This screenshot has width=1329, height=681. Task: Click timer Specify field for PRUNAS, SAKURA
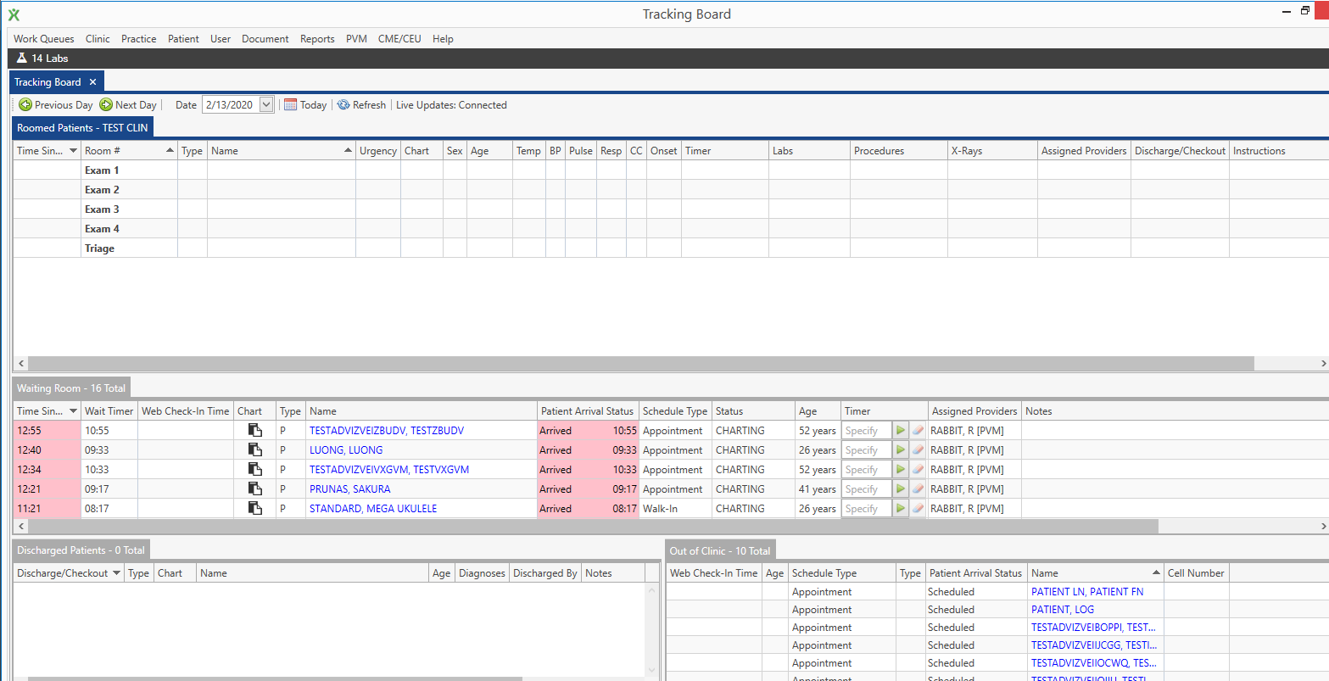tap(867, 489)
